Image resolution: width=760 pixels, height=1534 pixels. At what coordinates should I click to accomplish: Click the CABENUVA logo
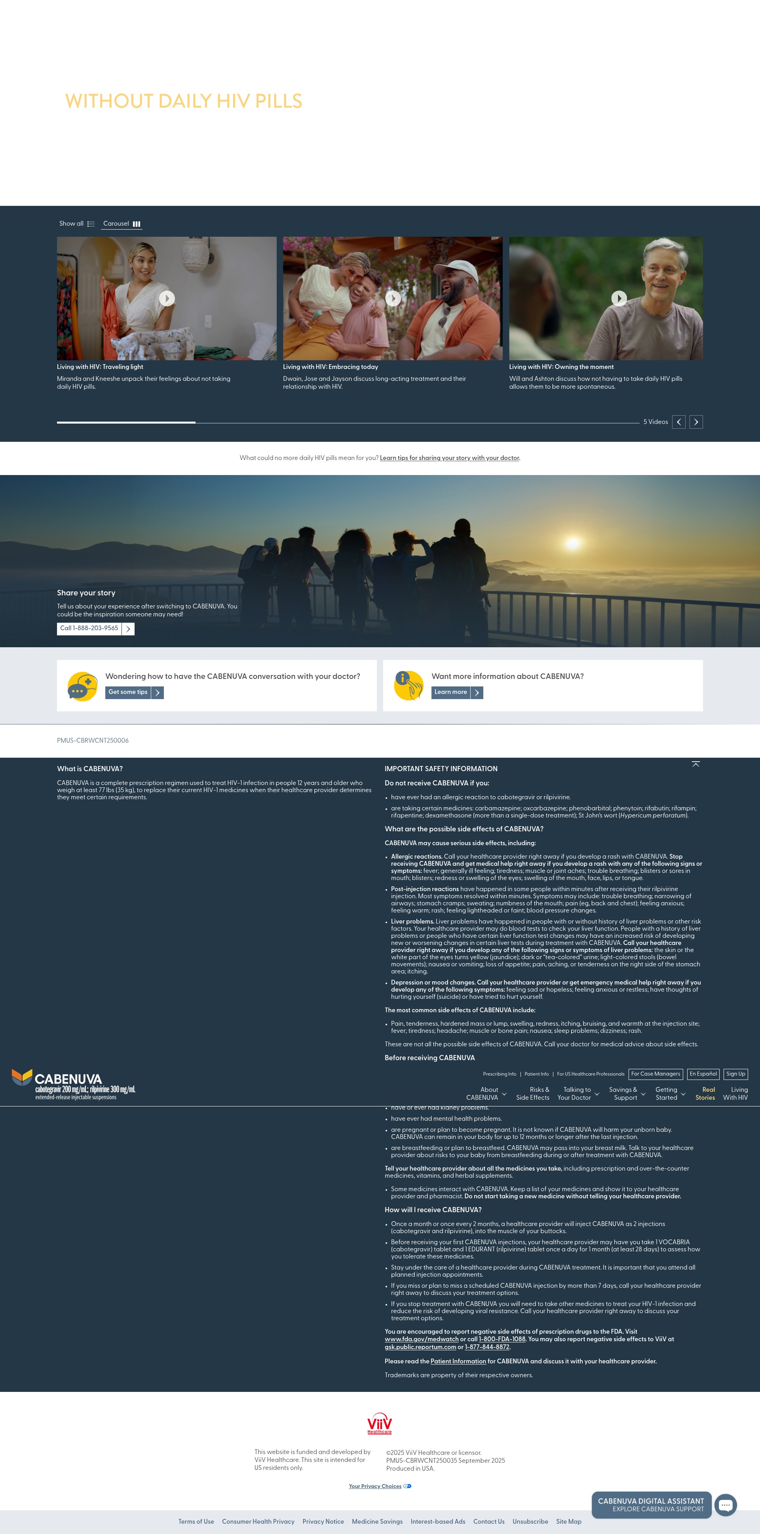pos(73,1084)
